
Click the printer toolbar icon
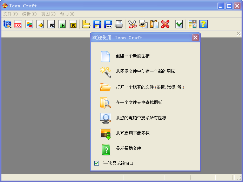[119, 24]
